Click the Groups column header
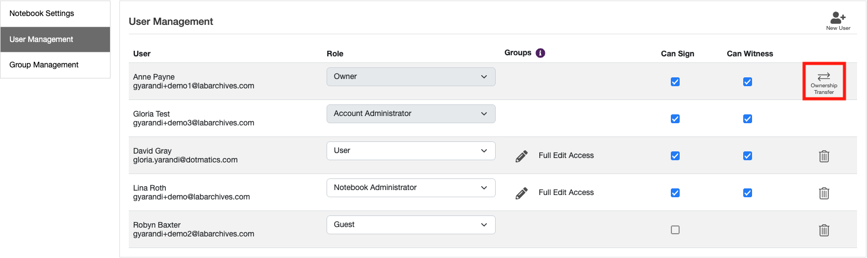This screenshot has width=867, height=258. [518, 53]
